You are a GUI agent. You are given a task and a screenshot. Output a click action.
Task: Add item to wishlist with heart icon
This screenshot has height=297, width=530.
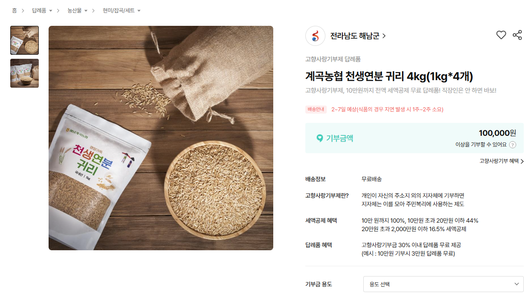(x=501, y=35)
